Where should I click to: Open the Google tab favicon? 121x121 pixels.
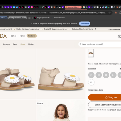pyautogui.click(x=84, y=7)
